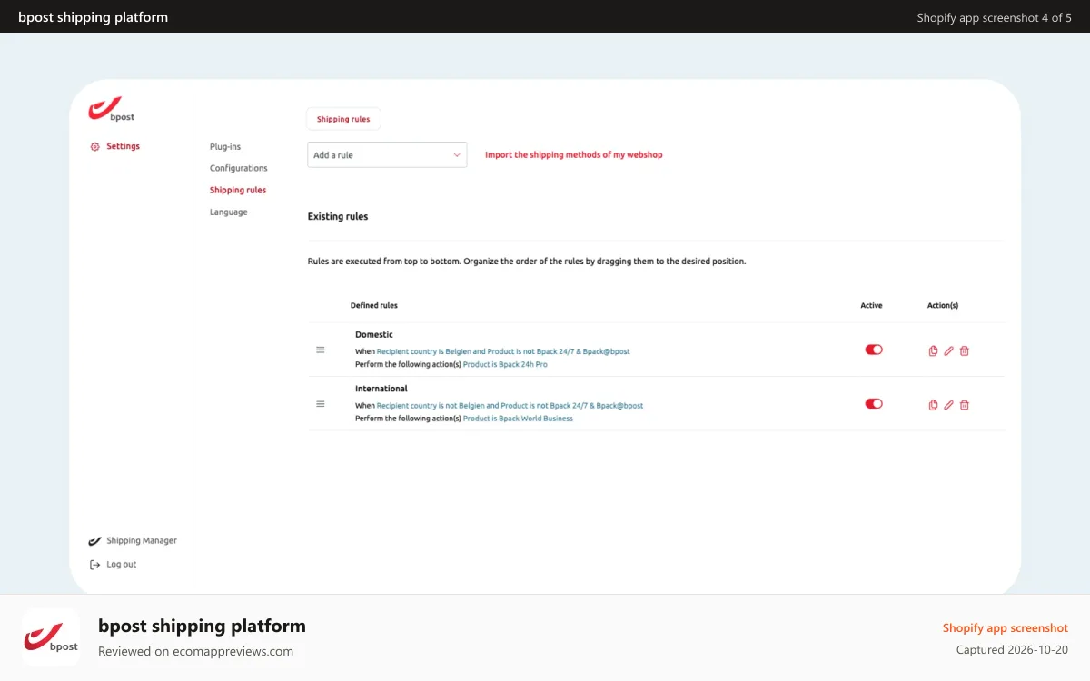Click the Domestic rule title
Viewport: 1090px width, 681px height.
[x=374, y=335]
